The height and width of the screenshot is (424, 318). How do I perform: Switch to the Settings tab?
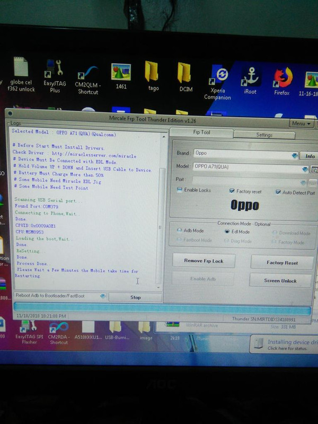pos(264,135)
